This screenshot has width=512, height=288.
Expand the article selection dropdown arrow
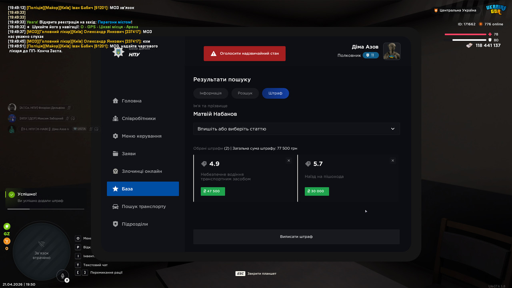[x=393, y=129]
